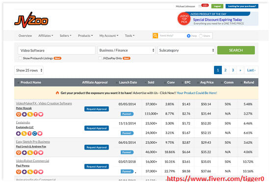Open the Business / Finance category dropdown
Viewport: 270px width, 182px height.
click(127, 50)
